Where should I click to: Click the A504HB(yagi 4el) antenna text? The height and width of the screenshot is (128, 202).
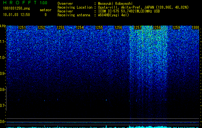113,15
